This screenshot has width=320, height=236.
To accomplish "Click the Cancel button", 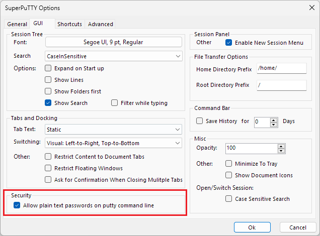I will click(298, 227).
